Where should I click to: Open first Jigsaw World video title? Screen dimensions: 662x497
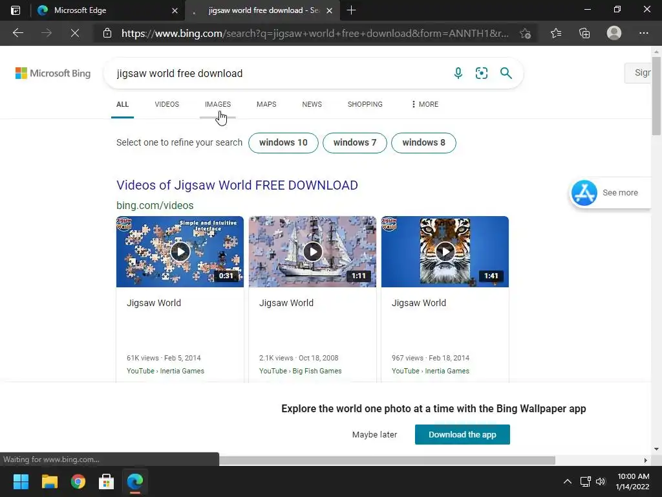click(x=154, y=303)
